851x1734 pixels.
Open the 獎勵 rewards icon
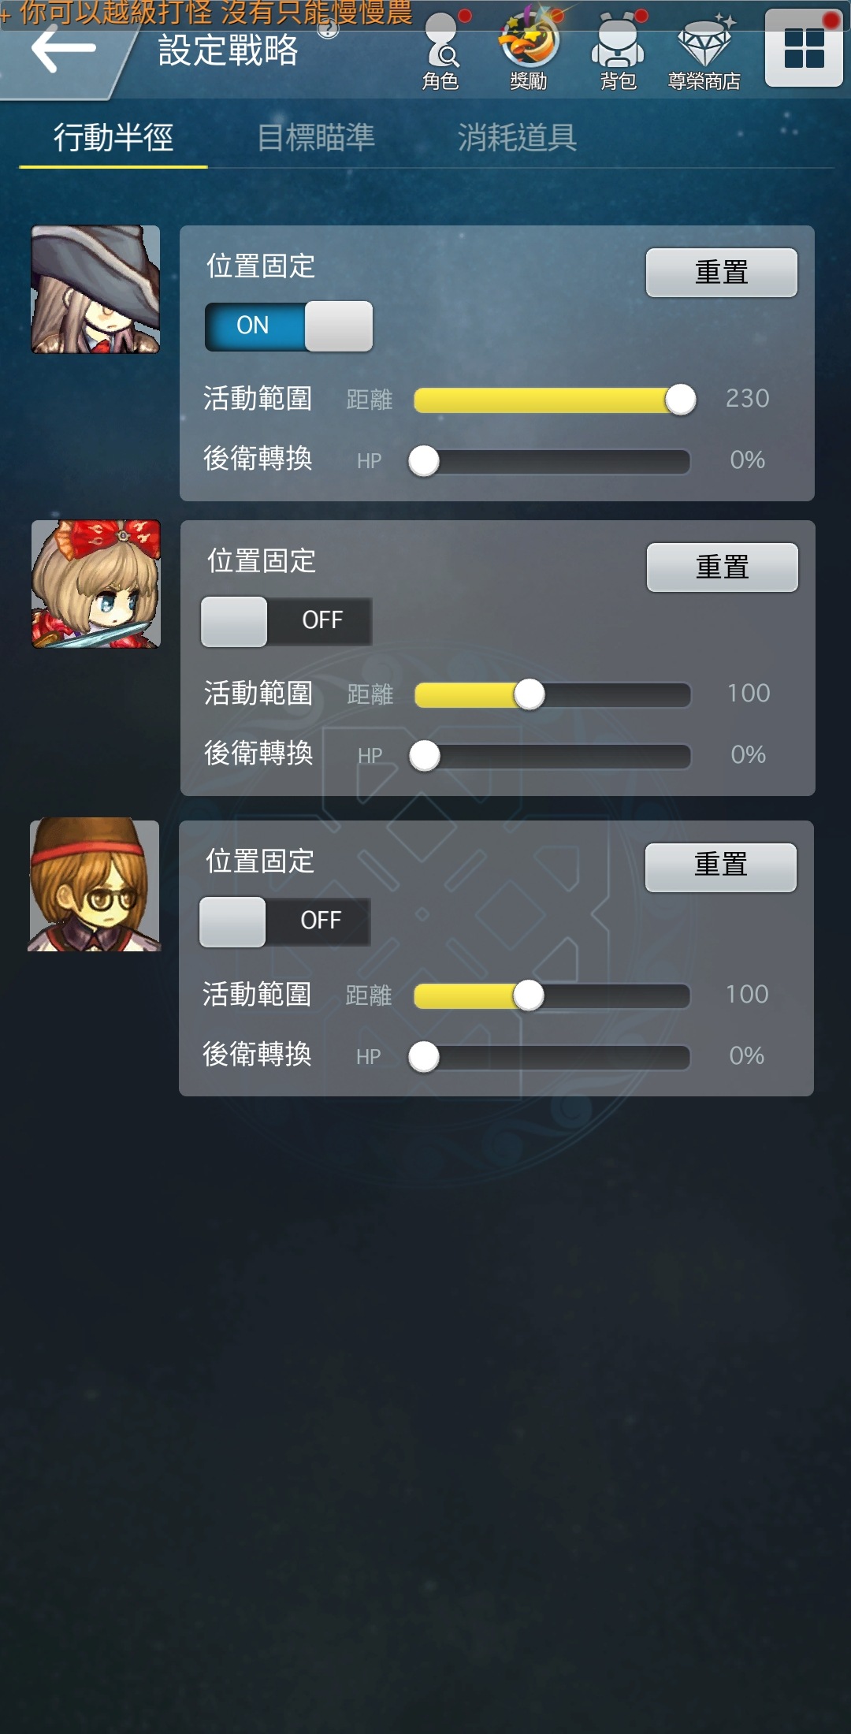(x=529, y=49)
